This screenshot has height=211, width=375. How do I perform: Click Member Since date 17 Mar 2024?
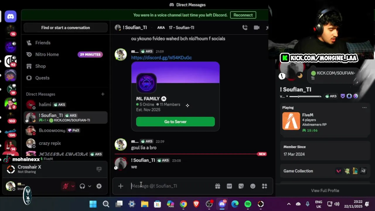(294, 154)
